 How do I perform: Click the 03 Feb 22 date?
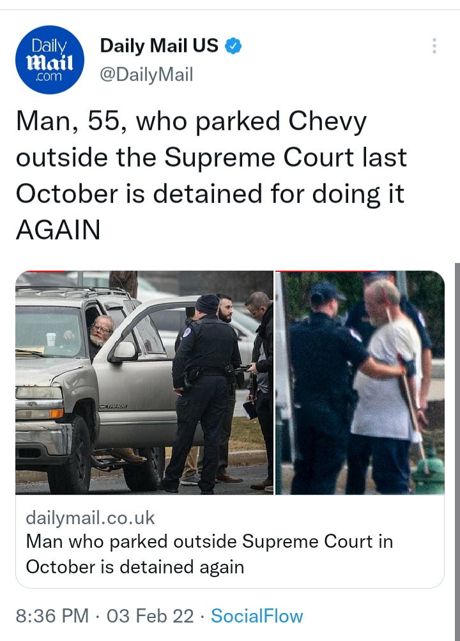tap(150, 615)
